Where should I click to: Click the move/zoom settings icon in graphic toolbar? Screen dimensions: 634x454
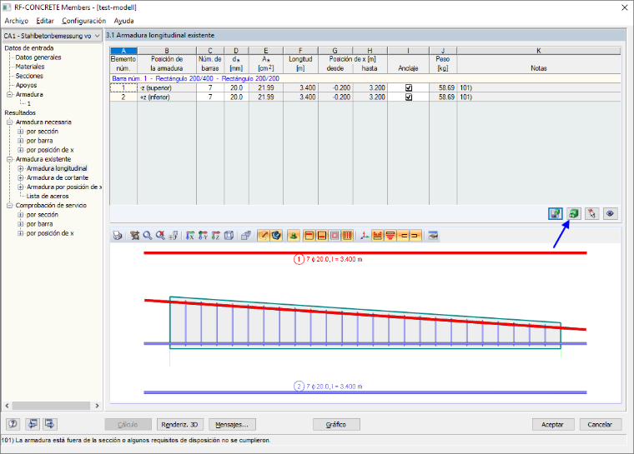point(134,236)
